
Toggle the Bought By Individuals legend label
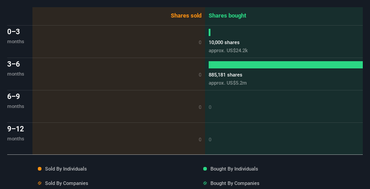pyautogui.click(x=234, y=169)
